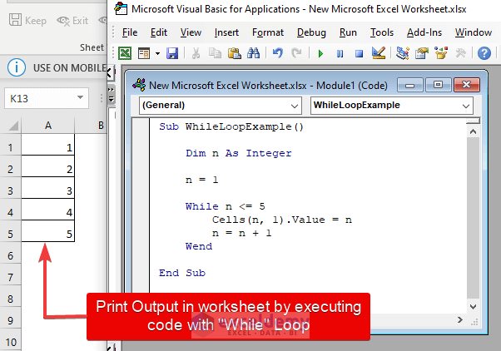Image resolution: width=501 pixels, height=351 pixels.
Task: Select row 1 header
Action: click(11, 147)
